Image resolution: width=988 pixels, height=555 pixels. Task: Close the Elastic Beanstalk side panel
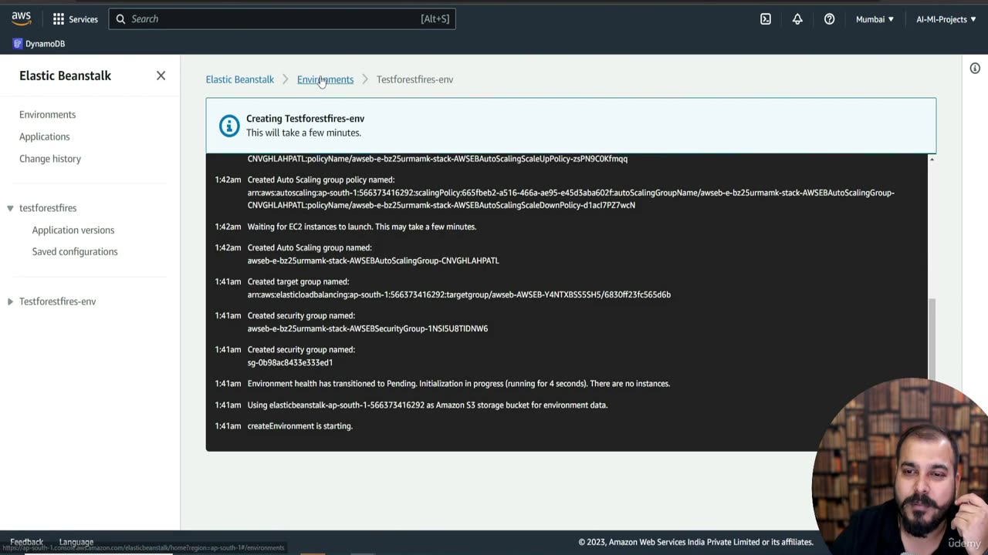[161, 76]
